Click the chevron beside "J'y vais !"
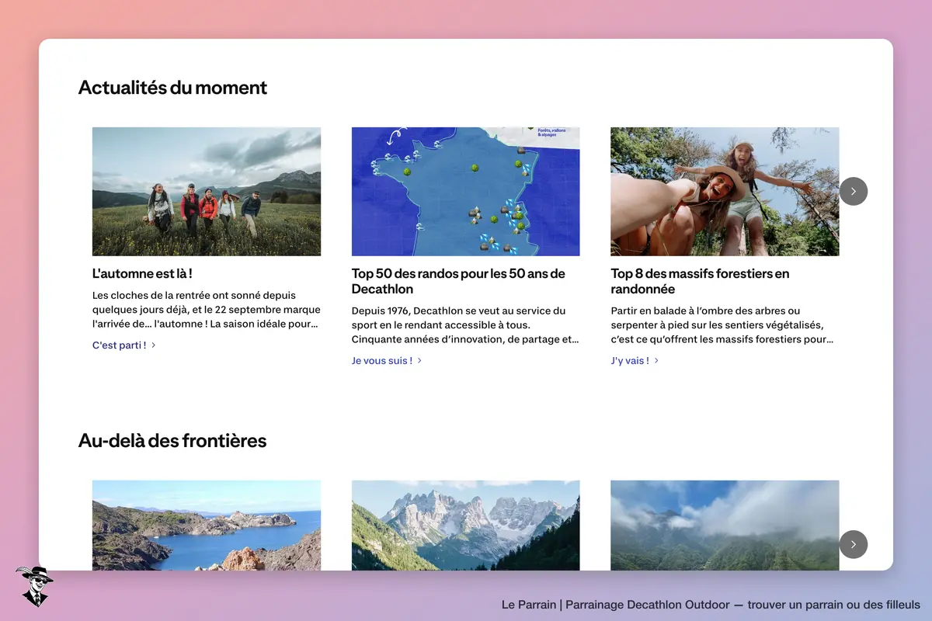Screen dimensions: 932x621 [656, 361]
